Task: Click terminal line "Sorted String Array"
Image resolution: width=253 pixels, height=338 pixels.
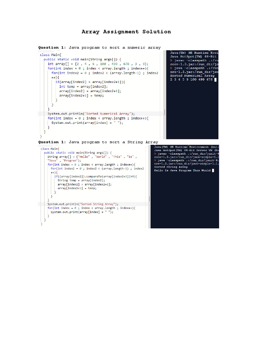Action: [171, 167]
